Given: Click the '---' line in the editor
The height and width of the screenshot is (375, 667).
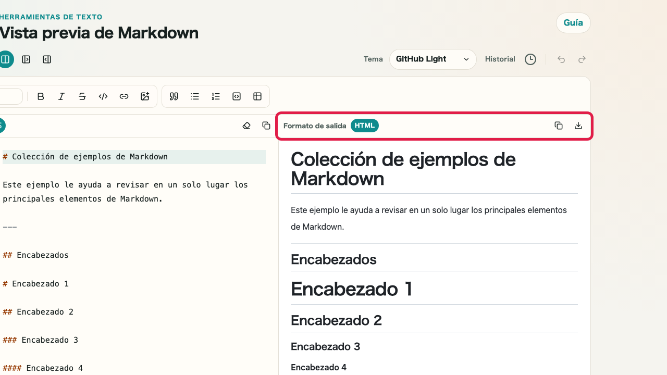Looking at the screenshot, I should click(10, 227).
